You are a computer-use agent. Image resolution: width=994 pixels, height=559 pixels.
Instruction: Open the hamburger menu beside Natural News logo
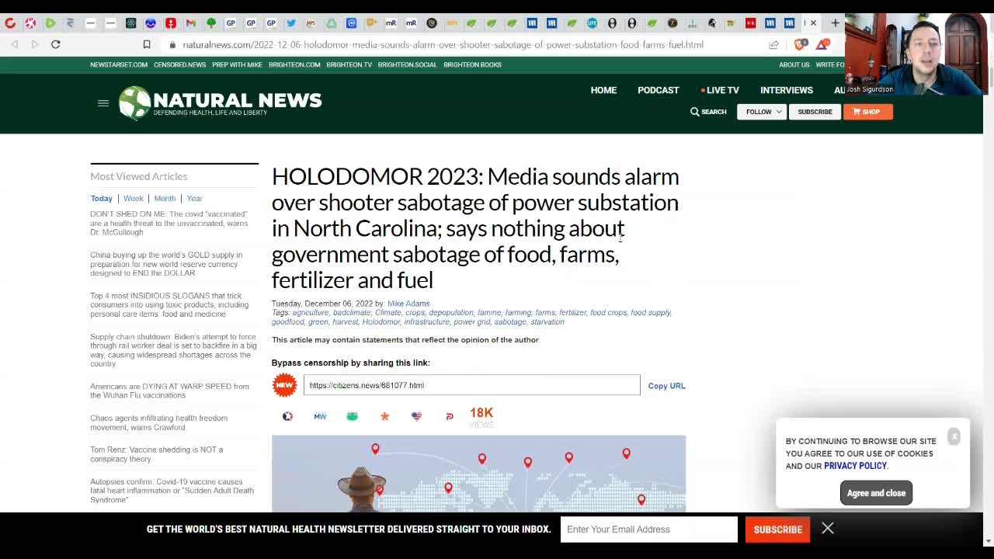[103, 103]
